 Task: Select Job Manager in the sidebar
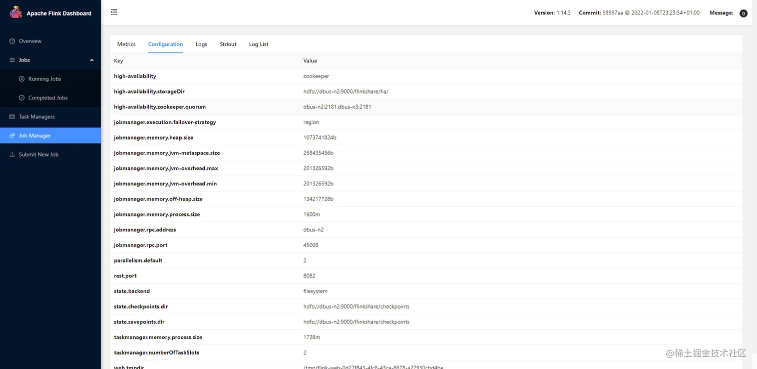51,135
